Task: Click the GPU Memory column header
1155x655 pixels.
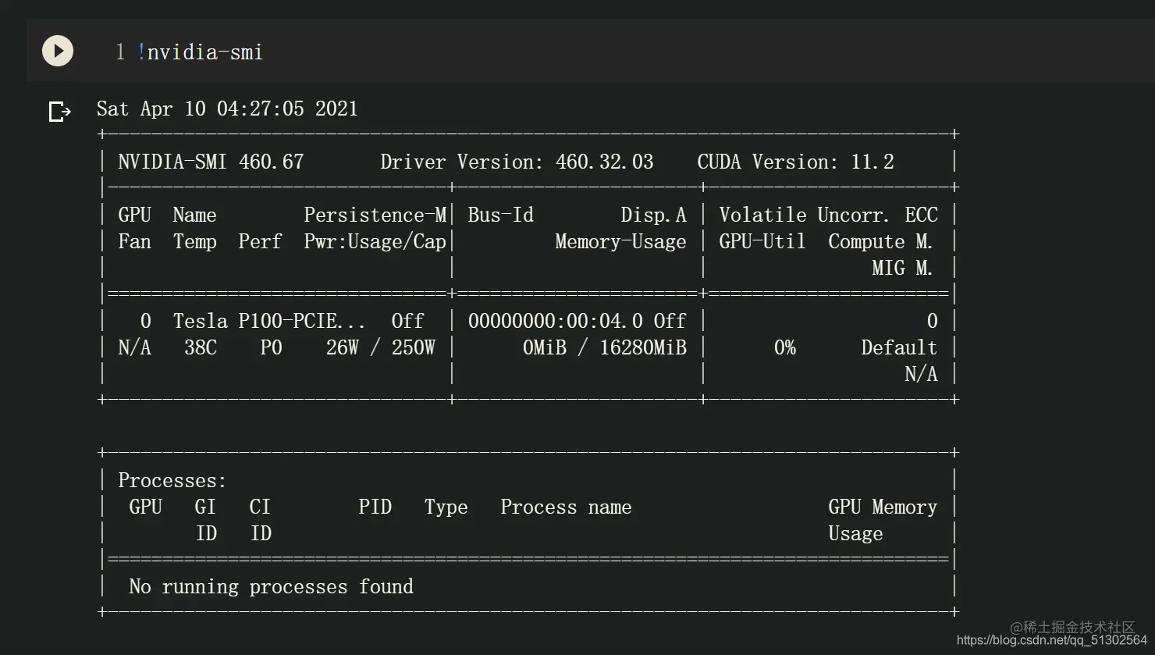Action: click(883, 507)
